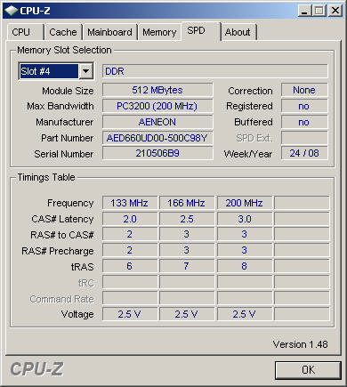
Task: Click the Correction value None
Action: coord(304,90)
